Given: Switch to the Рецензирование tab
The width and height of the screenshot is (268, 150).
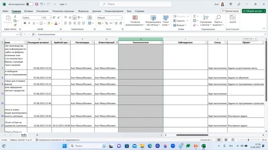Looking at the screenshot, I should [114, 11].
